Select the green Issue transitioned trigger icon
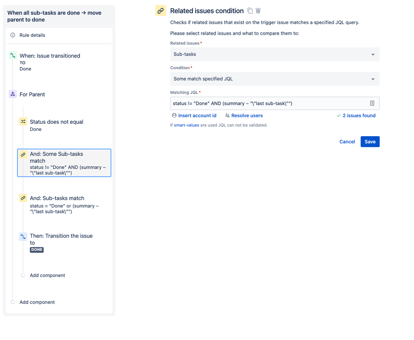The width and height of the screenshot is (414, 340). tap(12, 55)
